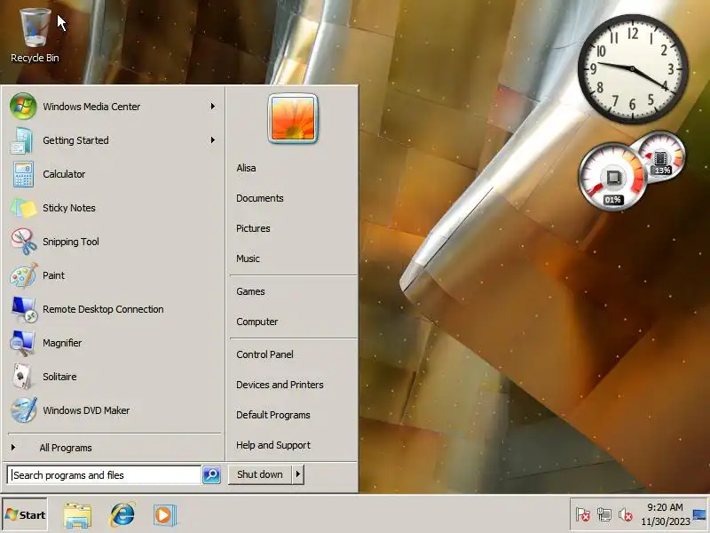The height and width of the screenshot is (533, 710).
Task: Open Documents from the Start menu
Action: pos(260,198)
